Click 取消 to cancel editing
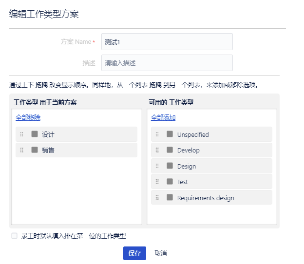This screenshot has width=304, height=264. pos(161,253)
